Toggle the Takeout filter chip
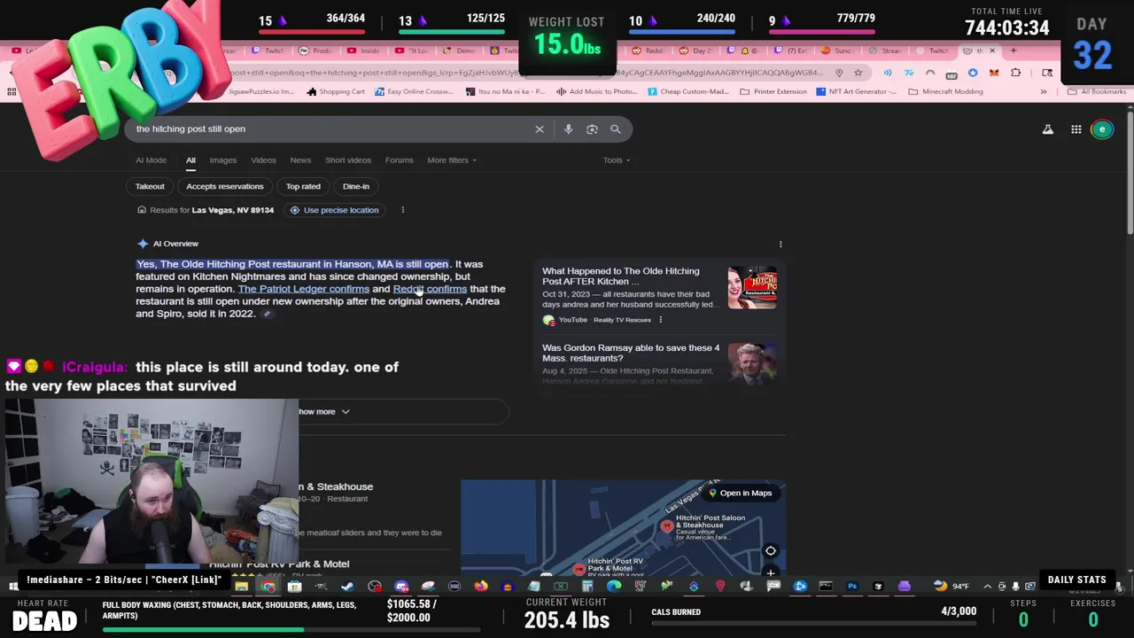This screenshot has height=638, width=1134. 150,186
